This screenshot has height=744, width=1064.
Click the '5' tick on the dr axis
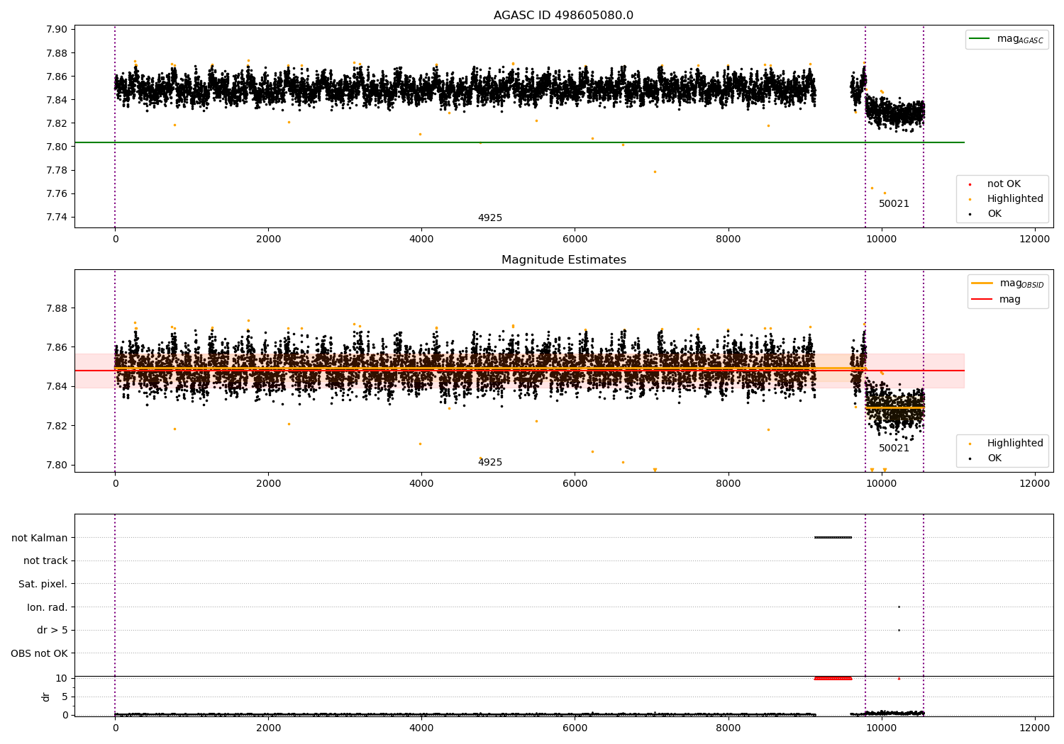point(65,697)
